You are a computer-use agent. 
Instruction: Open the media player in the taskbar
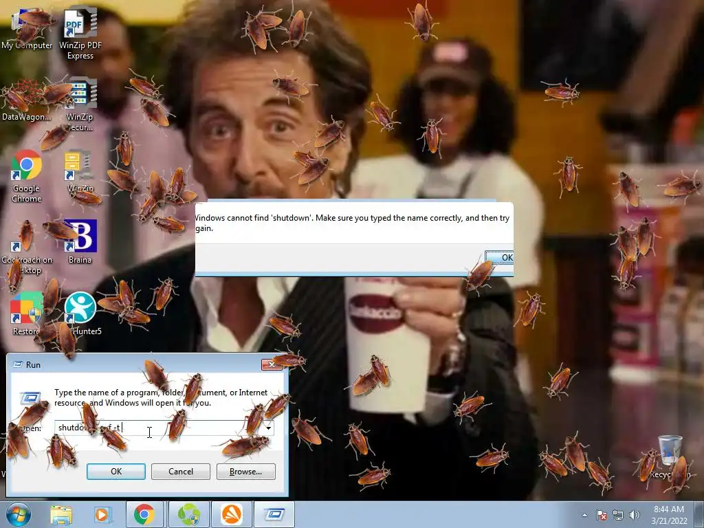click(x=102, y=514)
